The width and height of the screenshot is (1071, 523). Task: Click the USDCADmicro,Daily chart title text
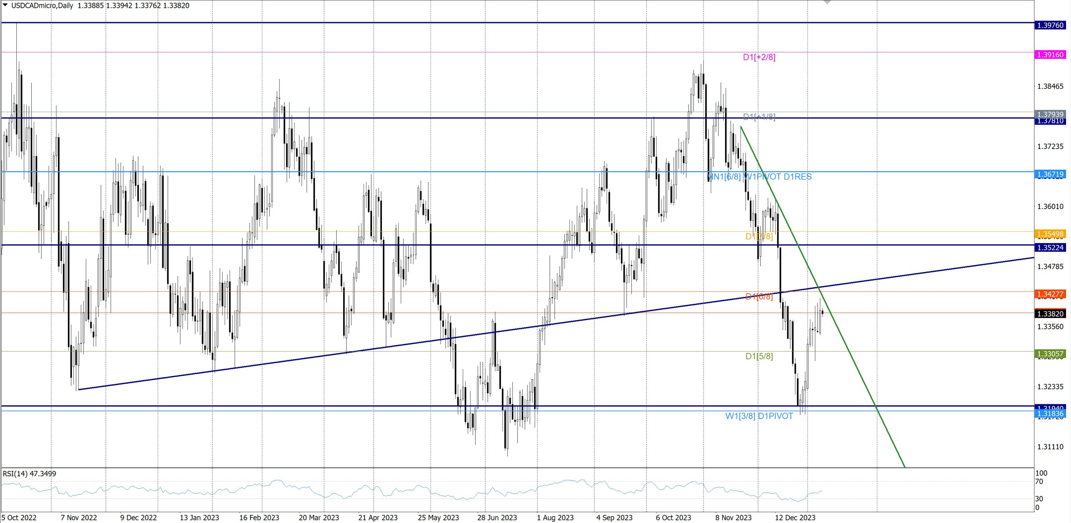coord(42,5)
